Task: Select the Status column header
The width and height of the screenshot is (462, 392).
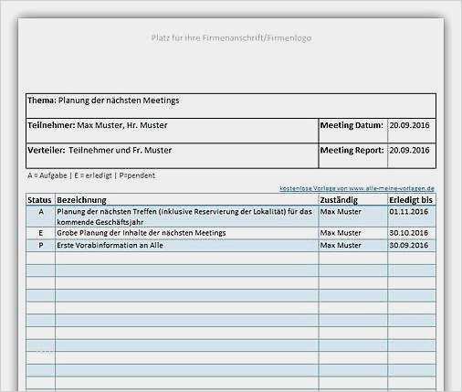Action: 40,200
